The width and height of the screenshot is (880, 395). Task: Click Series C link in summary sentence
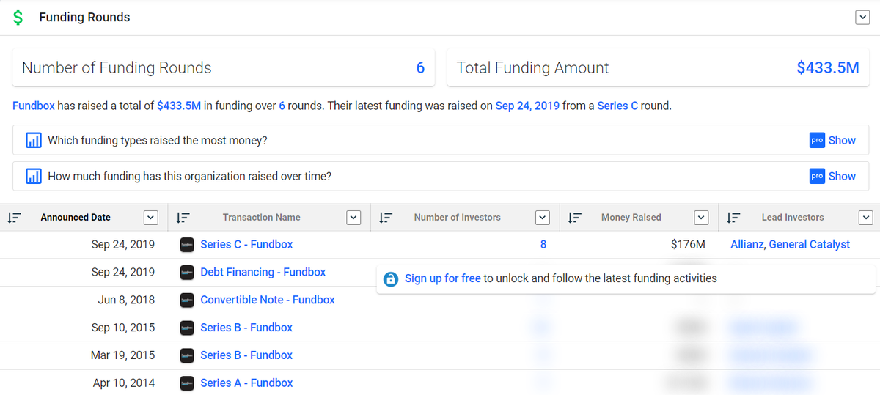[617, 106]
